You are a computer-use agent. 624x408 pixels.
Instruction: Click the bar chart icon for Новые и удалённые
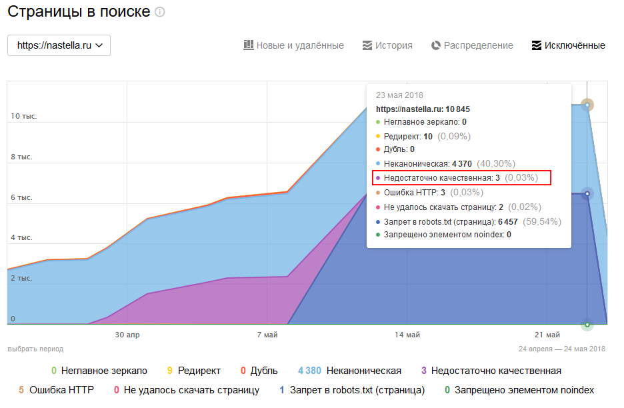249,45
